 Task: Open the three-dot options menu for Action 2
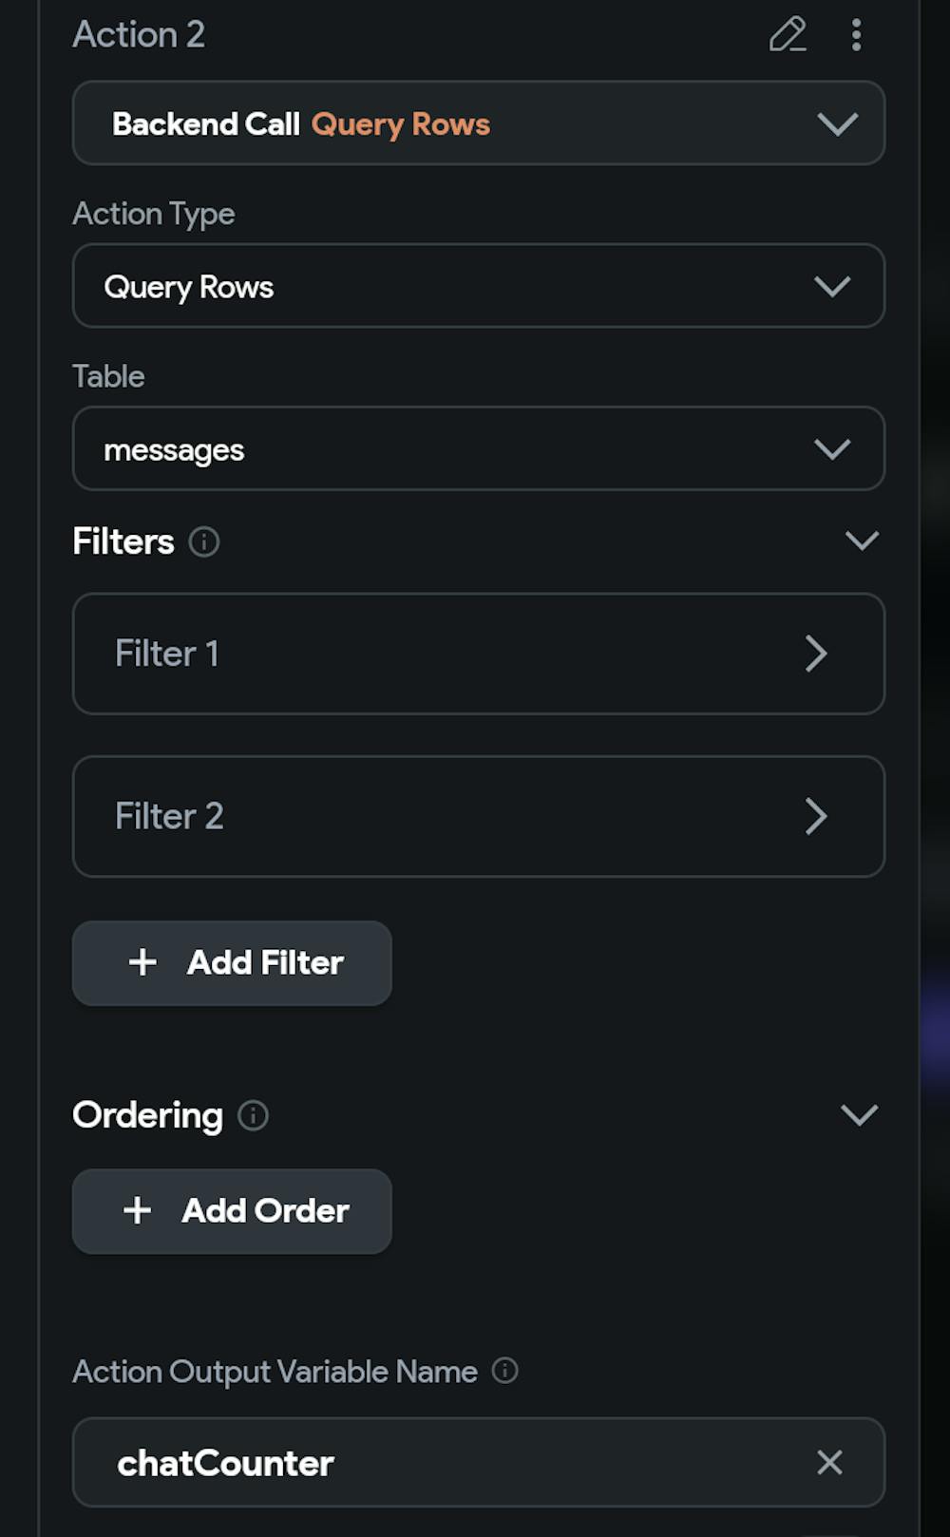click(856, 34)
